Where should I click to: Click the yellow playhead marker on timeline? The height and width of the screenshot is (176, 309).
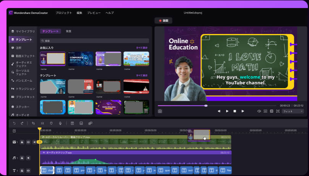[x=40, y=129]
